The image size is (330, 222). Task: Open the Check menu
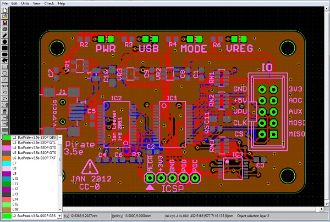(49, 3)
